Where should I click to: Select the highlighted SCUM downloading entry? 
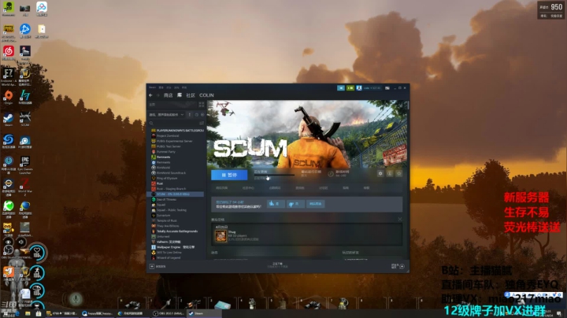click(176, 194)
